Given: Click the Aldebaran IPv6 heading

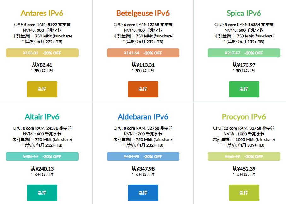Looking at the screenshot, I should pyautogui.click(x=143, y=117).
